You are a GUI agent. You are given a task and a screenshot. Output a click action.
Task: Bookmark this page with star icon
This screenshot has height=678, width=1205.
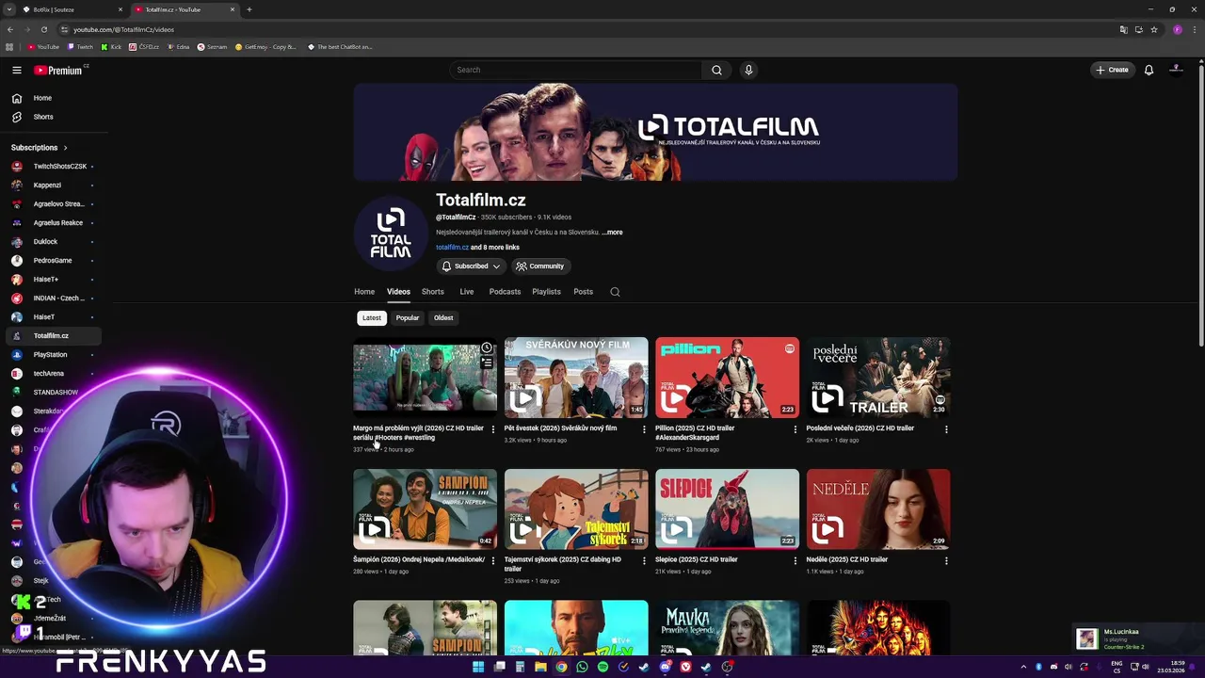(1154, 29)
